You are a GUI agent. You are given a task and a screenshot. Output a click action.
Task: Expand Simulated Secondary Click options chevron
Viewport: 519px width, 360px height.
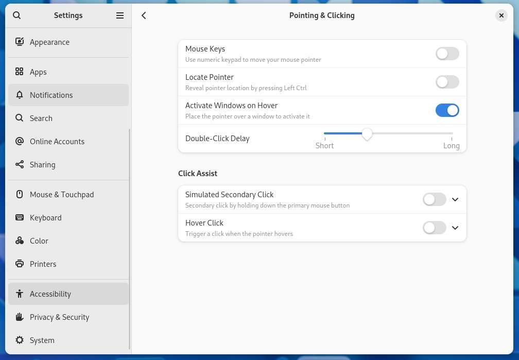(x=455, y=199)
